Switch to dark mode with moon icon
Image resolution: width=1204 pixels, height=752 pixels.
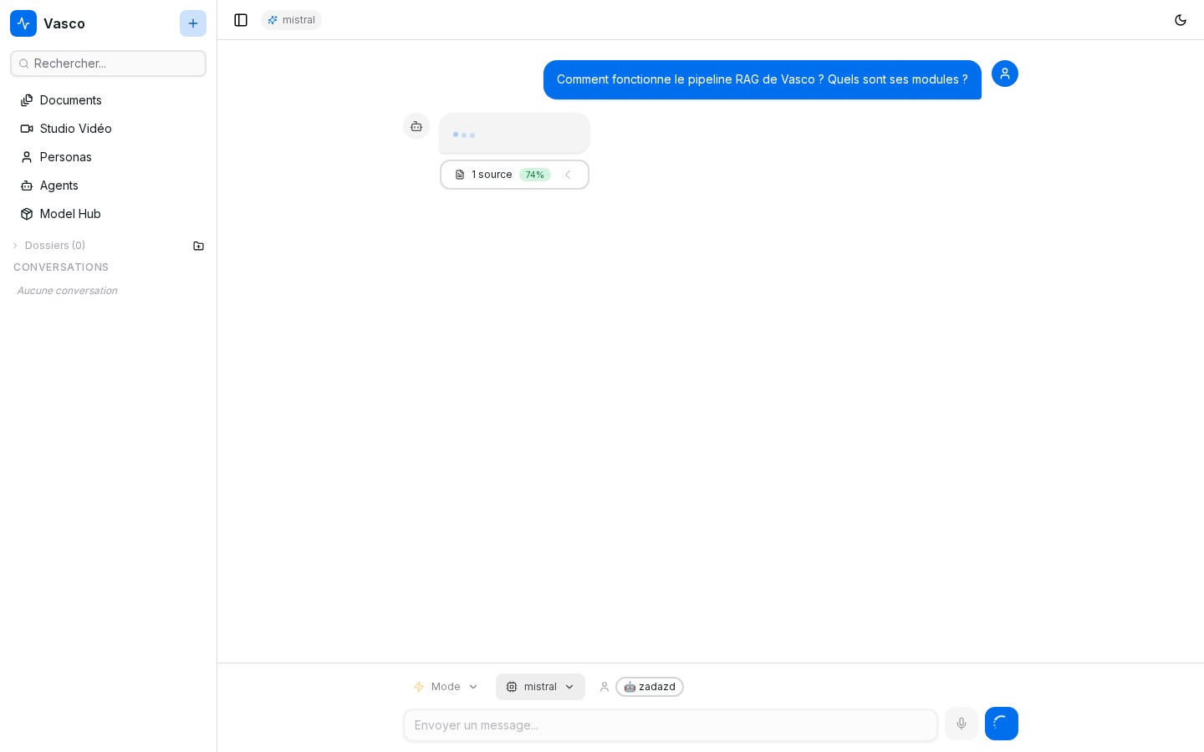[1181, 20]
